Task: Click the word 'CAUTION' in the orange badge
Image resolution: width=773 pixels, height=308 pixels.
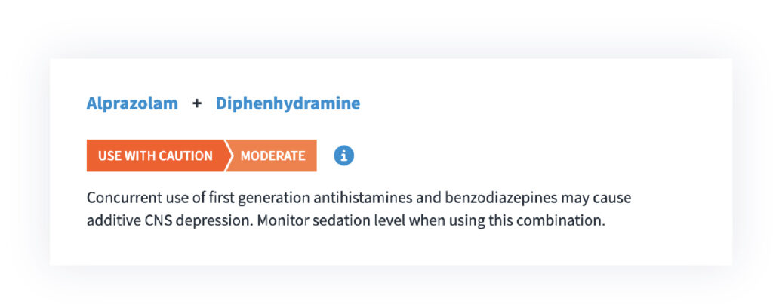Action: [186, 156]
